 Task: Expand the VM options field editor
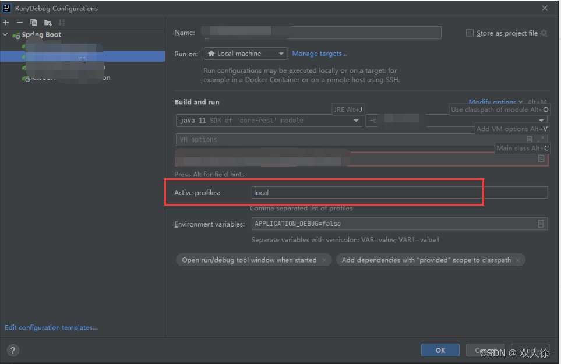coord(540,139)
